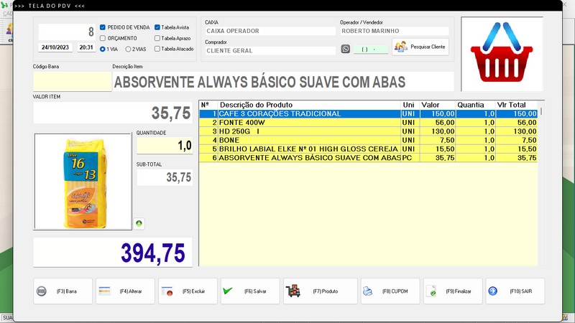Screen dimensions: 575x323
Task: Select row BONE
Action: click(368, 140)
